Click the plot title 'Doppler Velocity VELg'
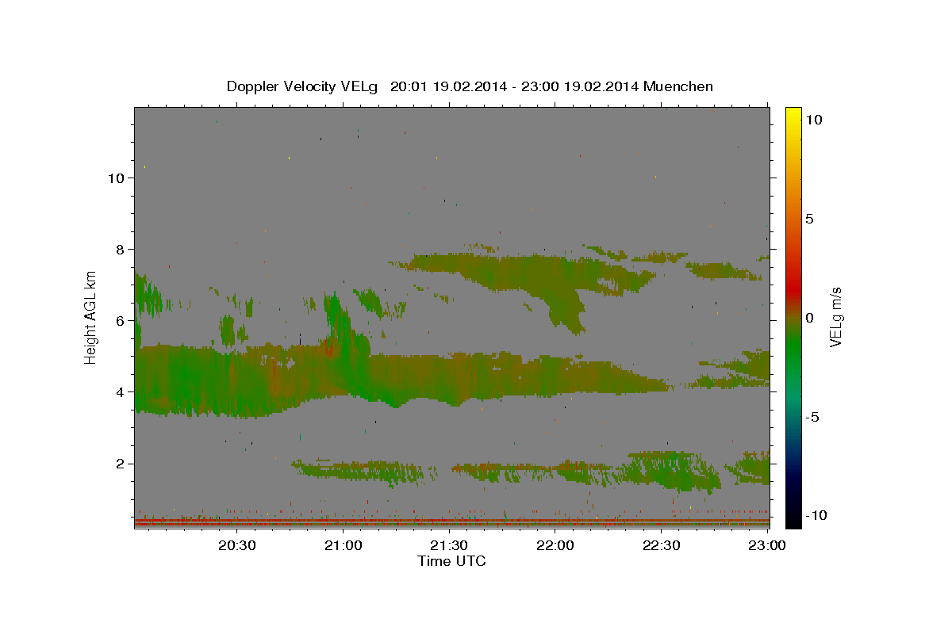This screenshot has height=634, width=952. tap(303, 86)
